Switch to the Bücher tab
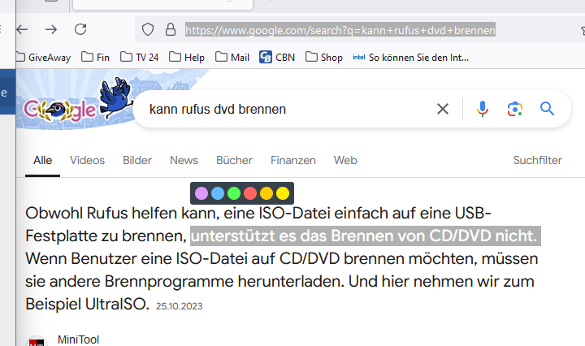585x346 pixels. [234, 160]
